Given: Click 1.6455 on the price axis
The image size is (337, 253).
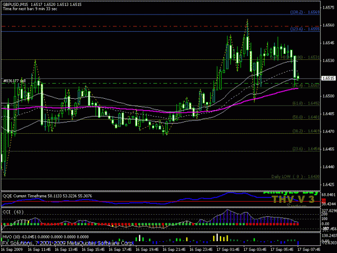Looking at the screenshot, I should point(328,149).
